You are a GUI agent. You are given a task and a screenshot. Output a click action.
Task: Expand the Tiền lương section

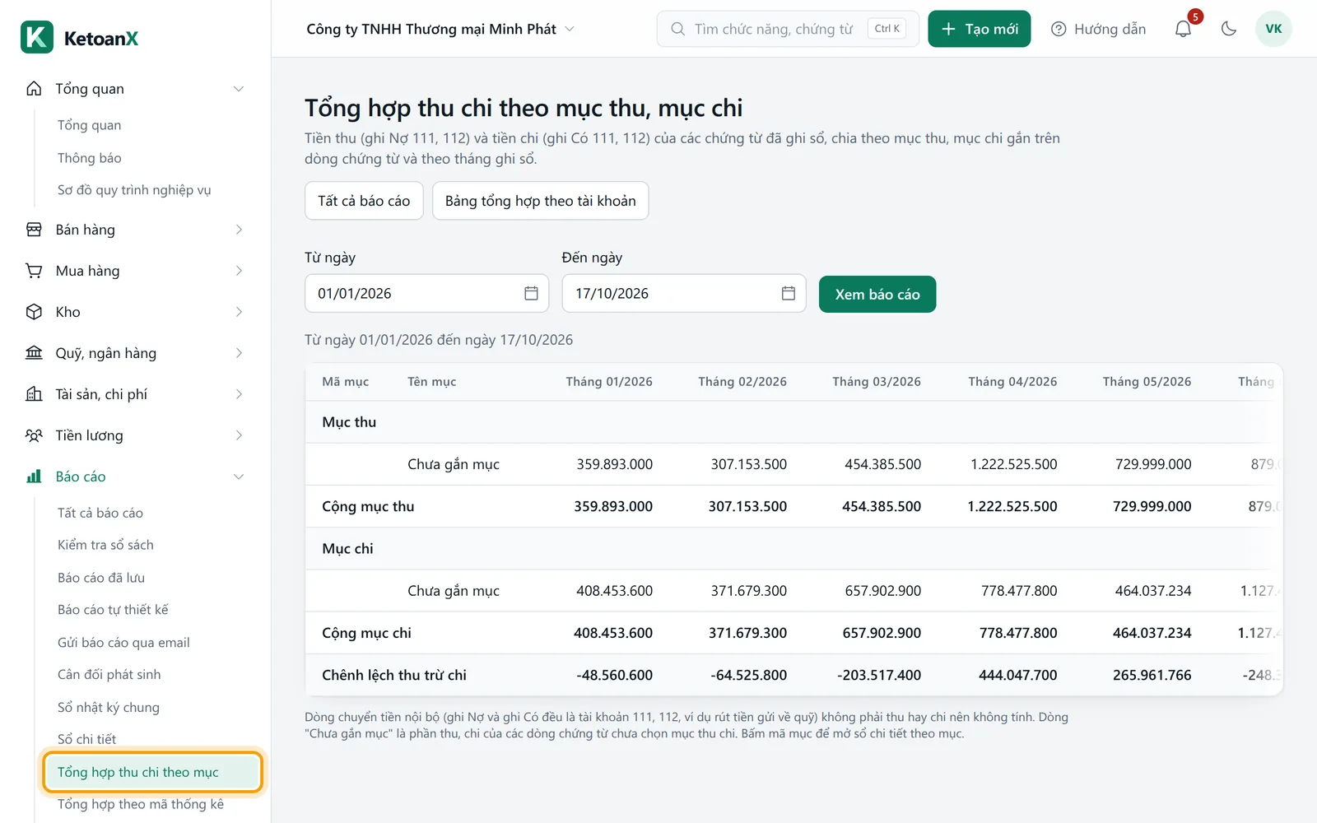pyautogui.click(x=135, y=435)
